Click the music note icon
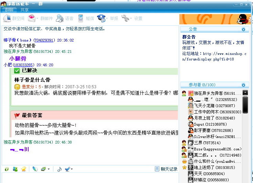 point(60,169)
